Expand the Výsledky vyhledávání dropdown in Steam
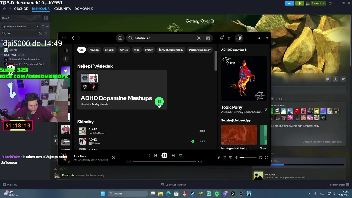352x198 pixels. coord(20,26)
